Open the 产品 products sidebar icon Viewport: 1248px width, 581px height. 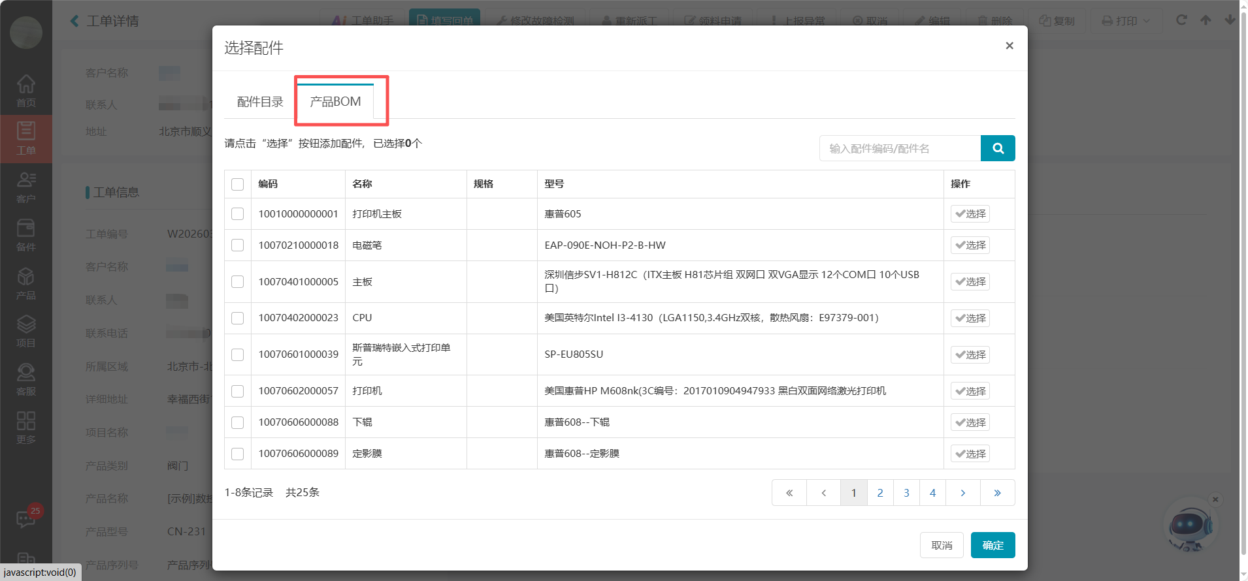point(26,283)
